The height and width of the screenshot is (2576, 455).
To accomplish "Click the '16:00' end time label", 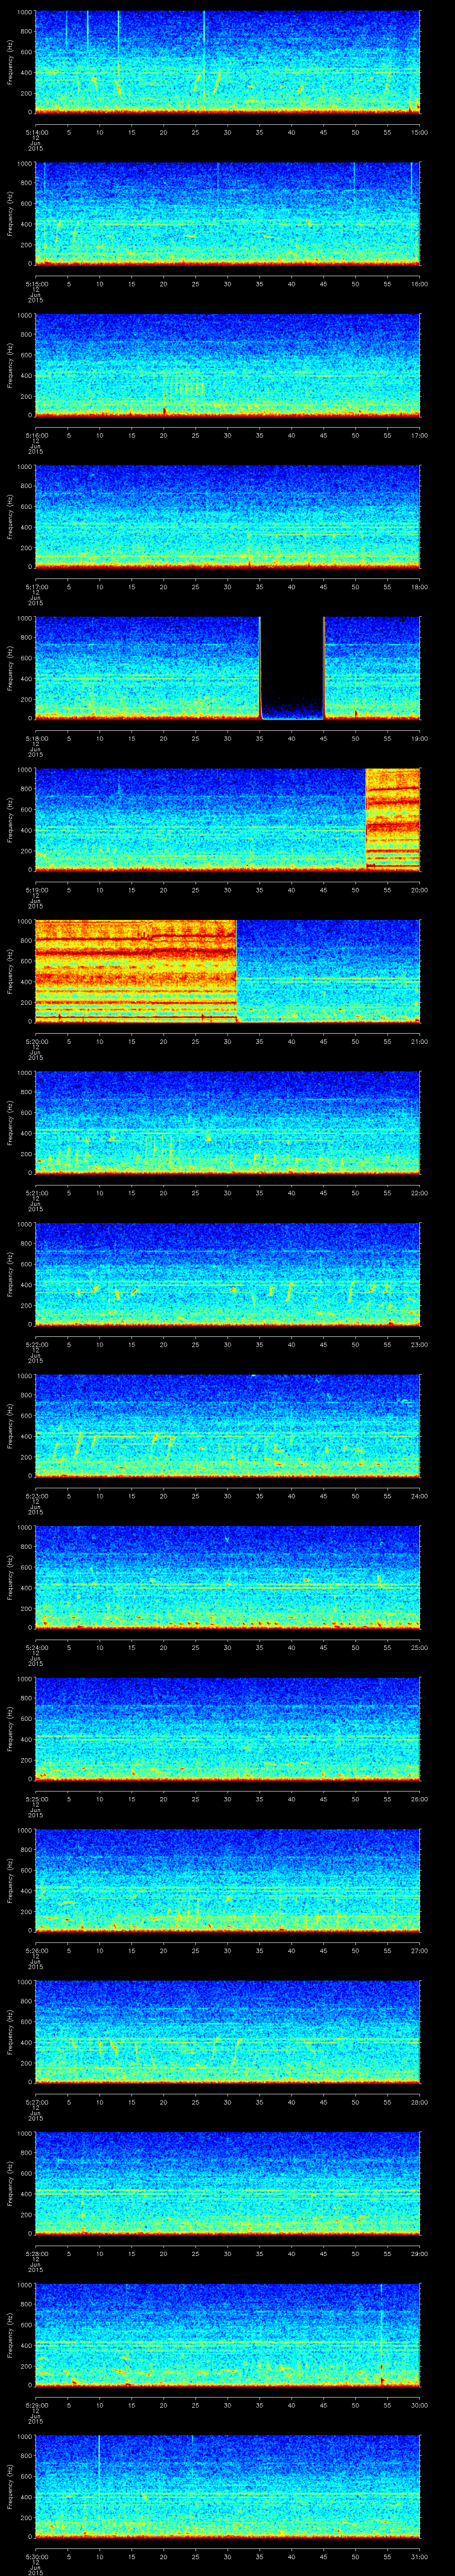I will pyautogui.click(x=419, y=284).
